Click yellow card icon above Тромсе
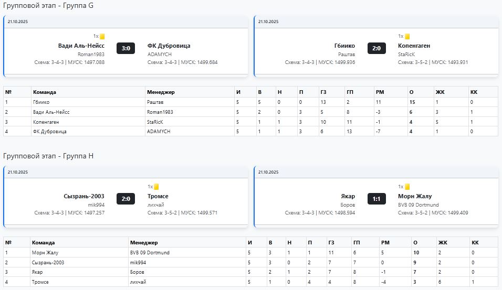502x290 pixels. point(156,187)
